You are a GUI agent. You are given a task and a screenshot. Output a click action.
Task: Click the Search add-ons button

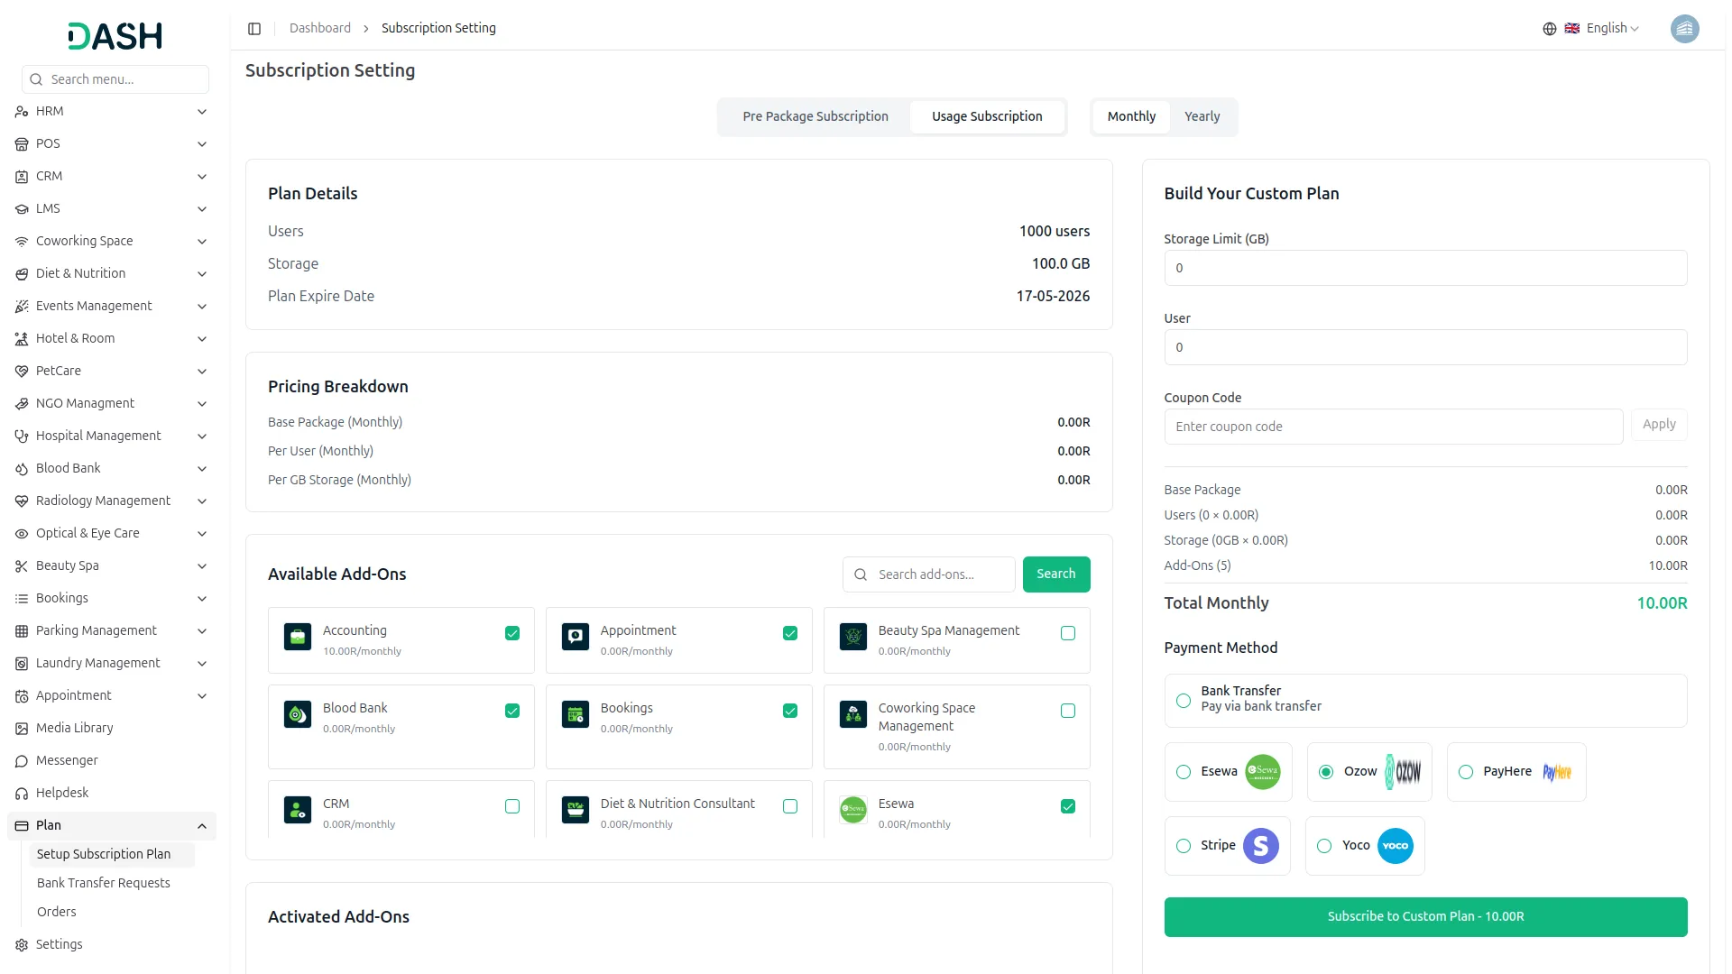[1055, 574]
